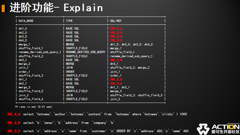Viewport: 240px width, 135px height.
Task: Select the SQL/REF column header
Action: pyautogui.click(x=116, y=21)
